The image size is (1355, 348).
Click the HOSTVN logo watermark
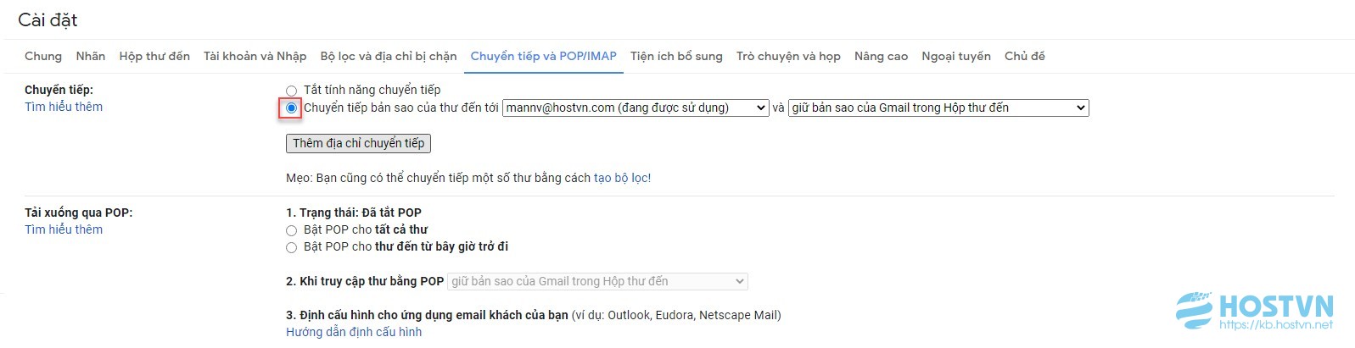[1254, 311]
